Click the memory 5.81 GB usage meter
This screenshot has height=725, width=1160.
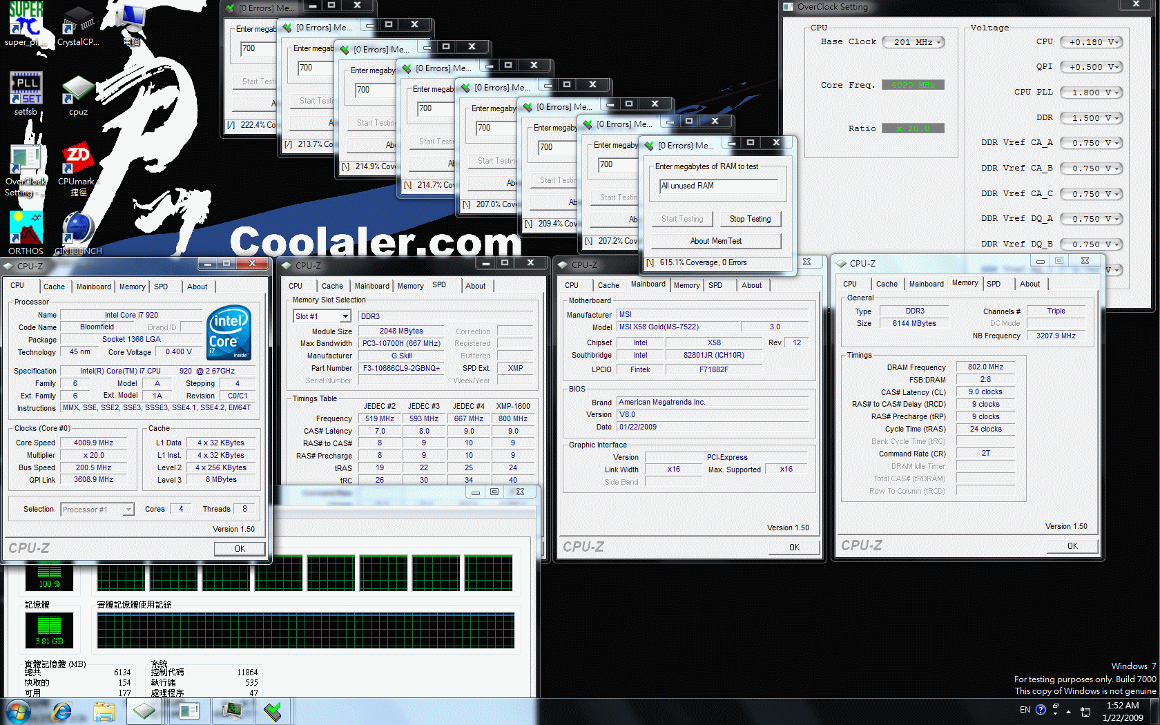[49, 631]
